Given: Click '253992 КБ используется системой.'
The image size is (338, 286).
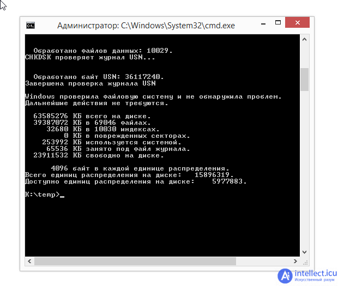Looking at the screenshot, I should pyautogui.click(x=111, y=142).
